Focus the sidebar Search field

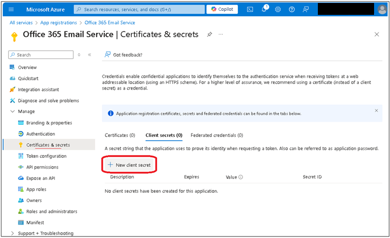click(x=41, y=55)
